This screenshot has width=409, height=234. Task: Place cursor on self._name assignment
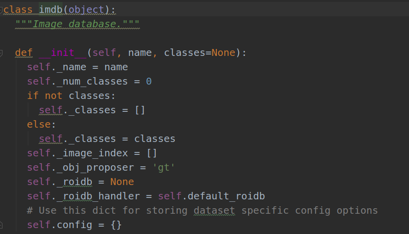tap(77, 67)
